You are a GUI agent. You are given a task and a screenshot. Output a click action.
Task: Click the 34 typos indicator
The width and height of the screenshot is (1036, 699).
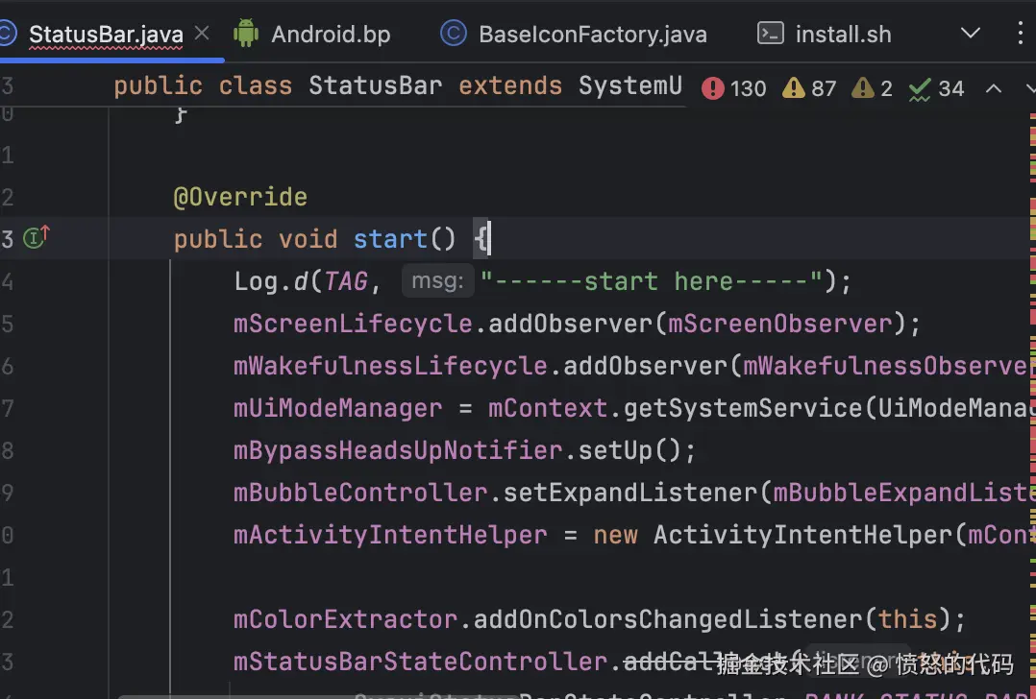click(936, 87)
